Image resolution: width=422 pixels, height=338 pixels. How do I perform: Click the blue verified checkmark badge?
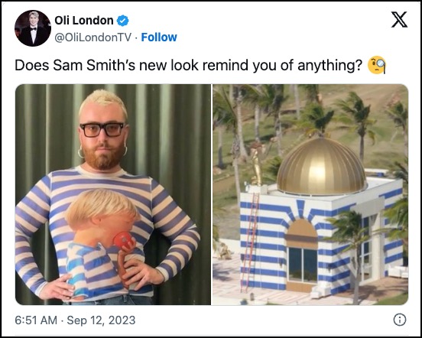[x=123, y=21]
